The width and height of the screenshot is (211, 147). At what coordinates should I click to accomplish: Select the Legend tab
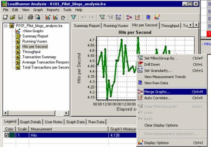pyautogui.click(x=10, y=122)
